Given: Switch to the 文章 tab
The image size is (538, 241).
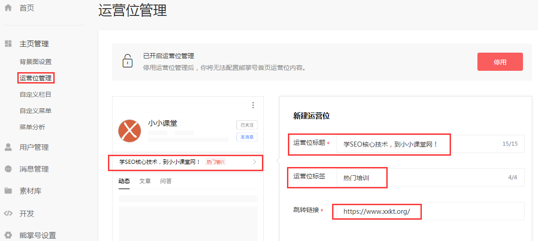Looking at the screenshot, I should point(145,181).
